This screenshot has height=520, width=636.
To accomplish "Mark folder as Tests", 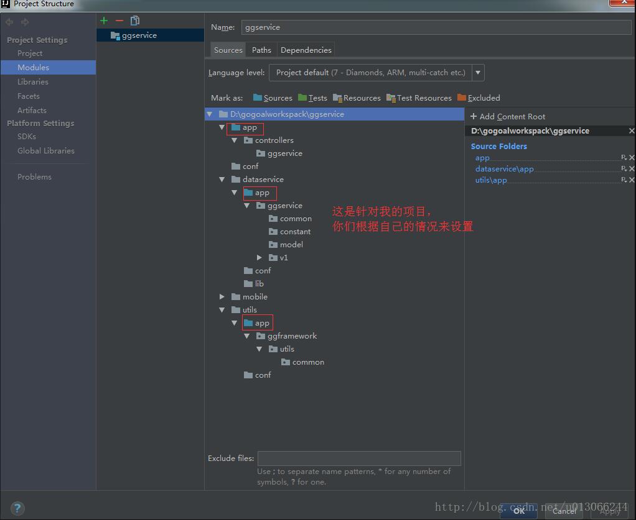I will 312,98.
